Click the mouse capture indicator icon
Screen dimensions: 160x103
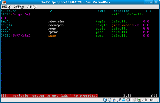coord(134,100)
